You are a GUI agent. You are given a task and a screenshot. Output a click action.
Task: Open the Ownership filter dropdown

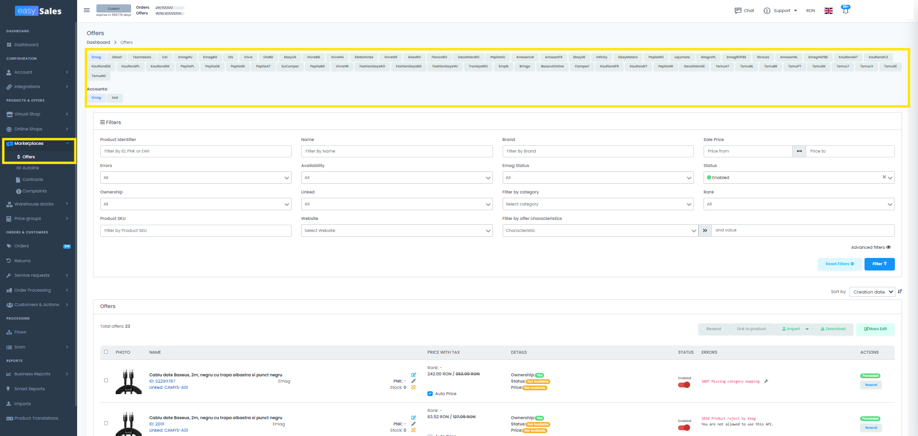click(x=196, y=204)
